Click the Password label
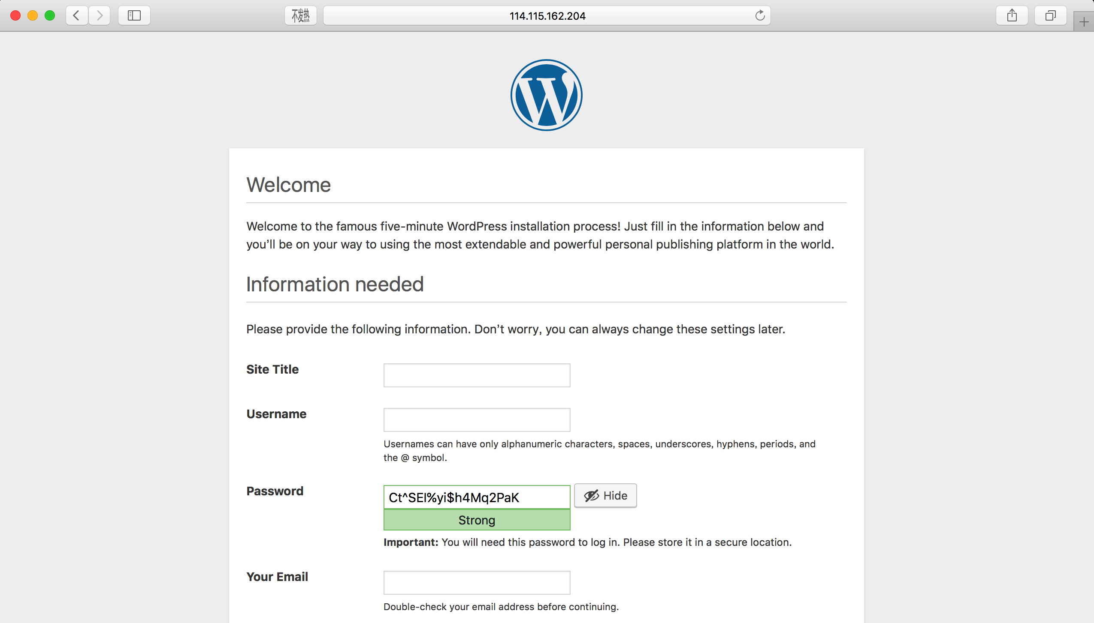Viewport: 1094px width, 623px height. pos(275,491)
